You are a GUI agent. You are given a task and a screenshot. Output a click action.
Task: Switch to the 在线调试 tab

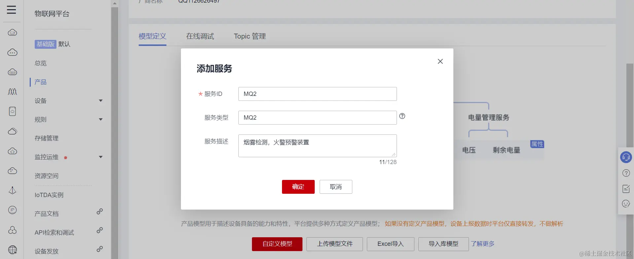(200, 36)
